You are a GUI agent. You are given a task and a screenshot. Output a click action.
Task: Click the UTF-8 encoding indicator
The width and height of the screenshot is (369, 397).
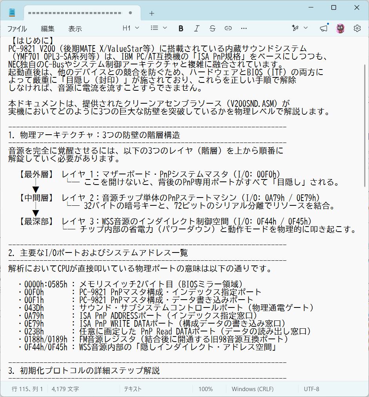tap(311, 389)
